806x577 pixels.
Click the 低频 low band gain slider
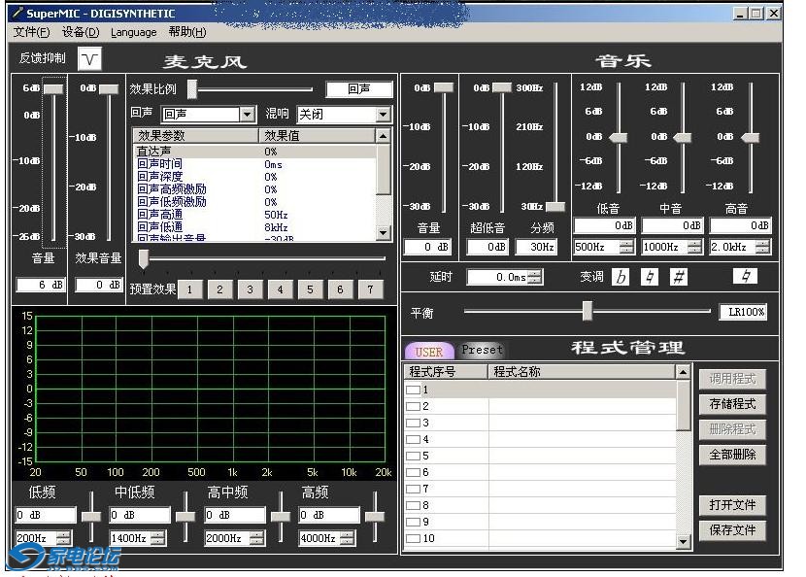point(91,517)
